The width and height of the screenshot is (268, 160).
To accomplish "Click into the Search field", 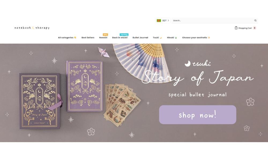I will point(213,21).
